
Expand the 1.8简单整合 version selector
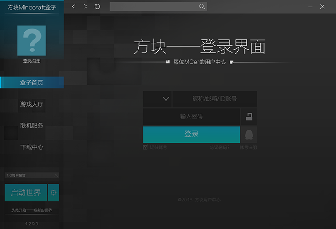[32, 175]
